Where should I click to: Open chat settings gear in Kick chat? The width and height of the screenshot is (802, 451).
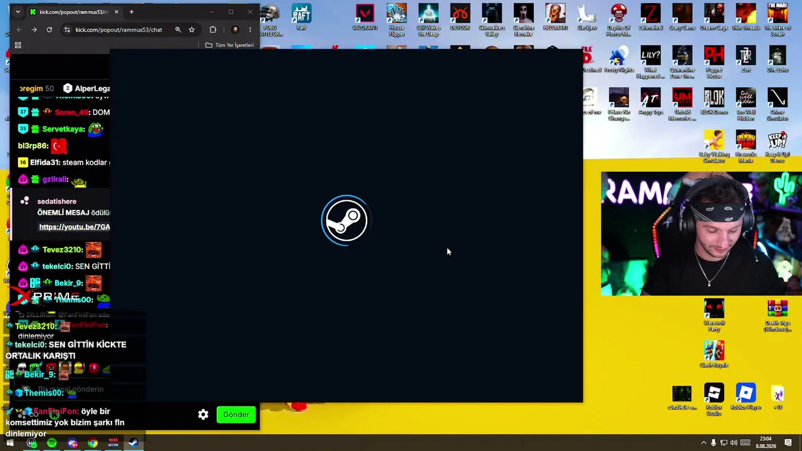click(203, 415)
